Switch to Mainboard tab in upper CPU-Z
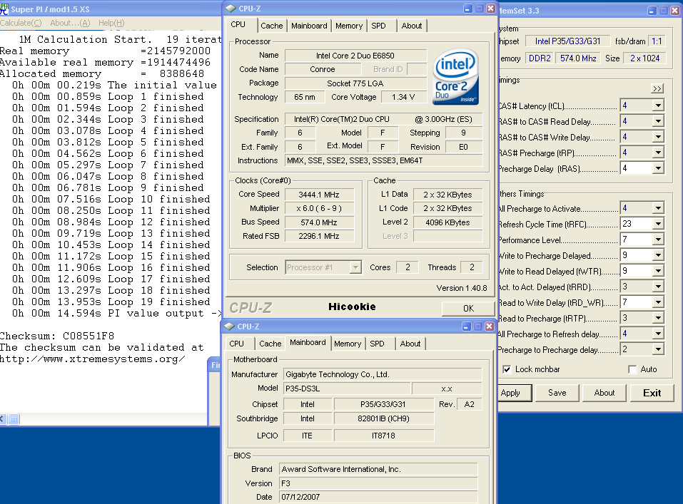The width and height of the screenshot is (683, 504). click(x=309, y=26)
